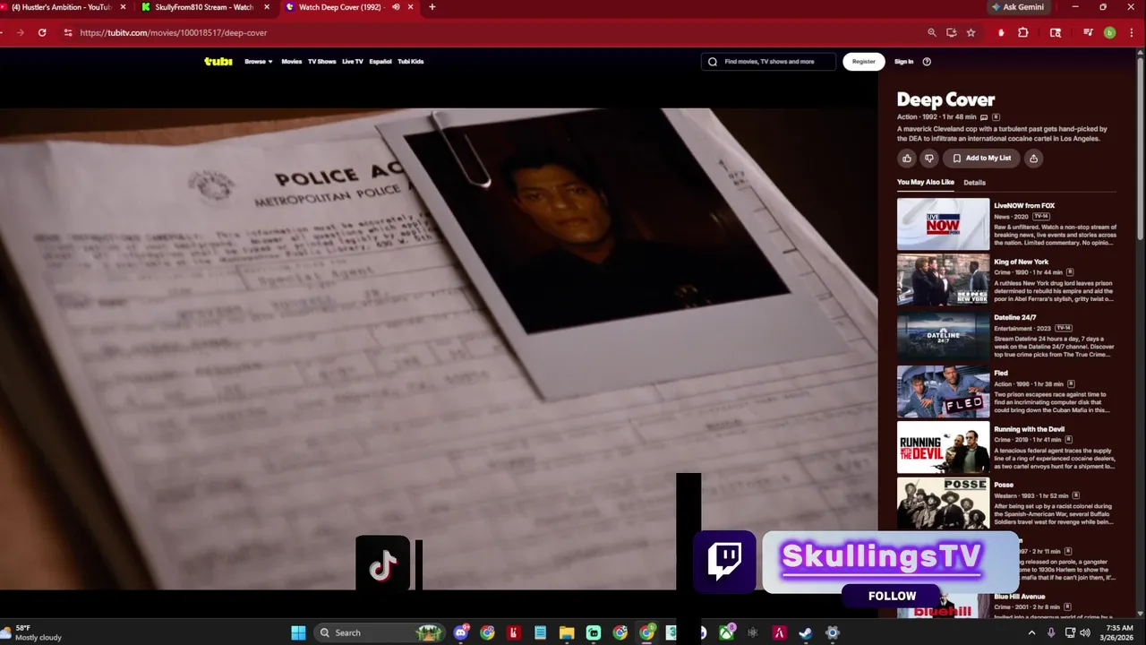Open the weather widget showing 58°F
The width and height of the screenshot is (1146, 645).
click(x=33, y=632)
